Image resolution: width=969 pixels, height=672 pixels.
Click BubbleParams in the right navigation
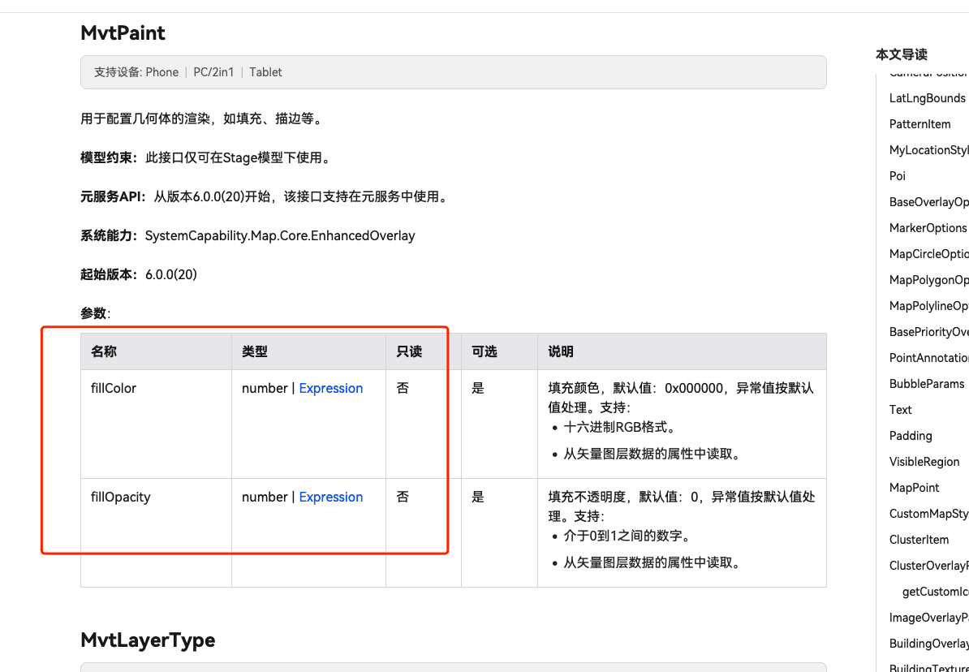coord(926,384)
